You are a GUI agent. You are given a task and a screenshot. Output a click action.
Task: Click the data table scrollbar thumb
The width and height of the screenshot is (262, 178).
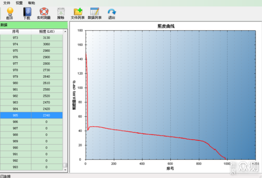[x=65, y=165]
